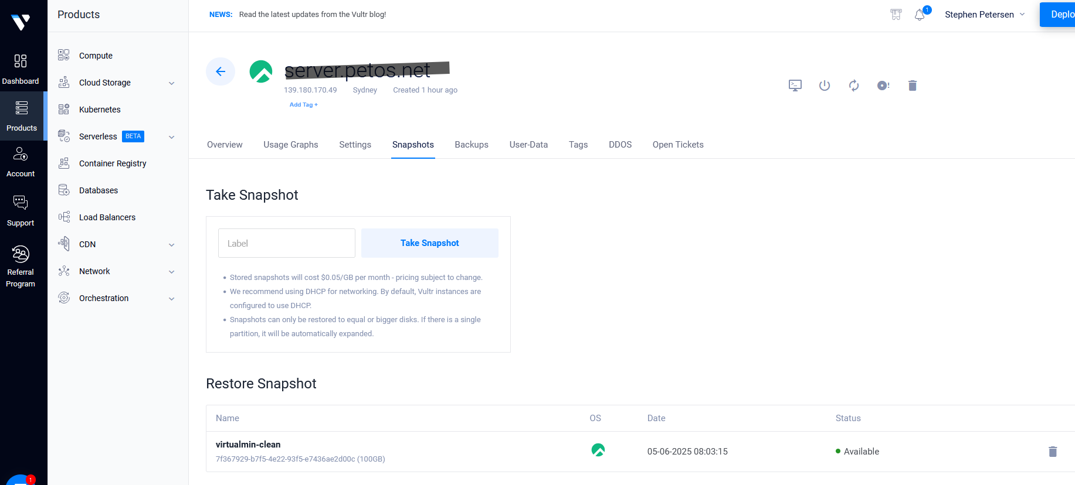Screen dimensions: 1075x485
Task: Open the Support sidebar icon
Action: [21, 203]
